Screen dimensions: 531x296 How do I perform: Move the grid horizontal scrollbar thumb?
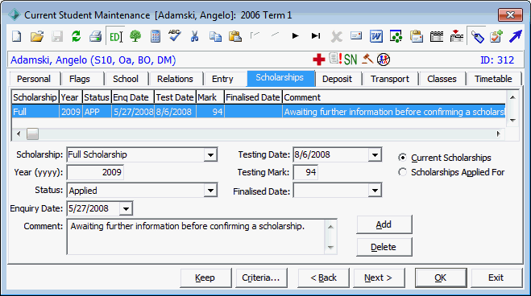32,134
